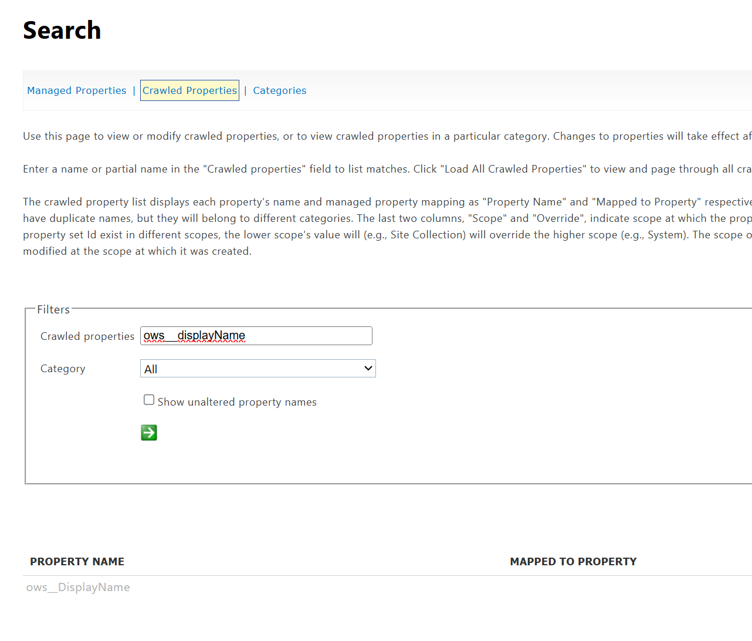Open the ows__DisplayName crawled property result
Screen dimensions: 752x641
coord(78,587)
